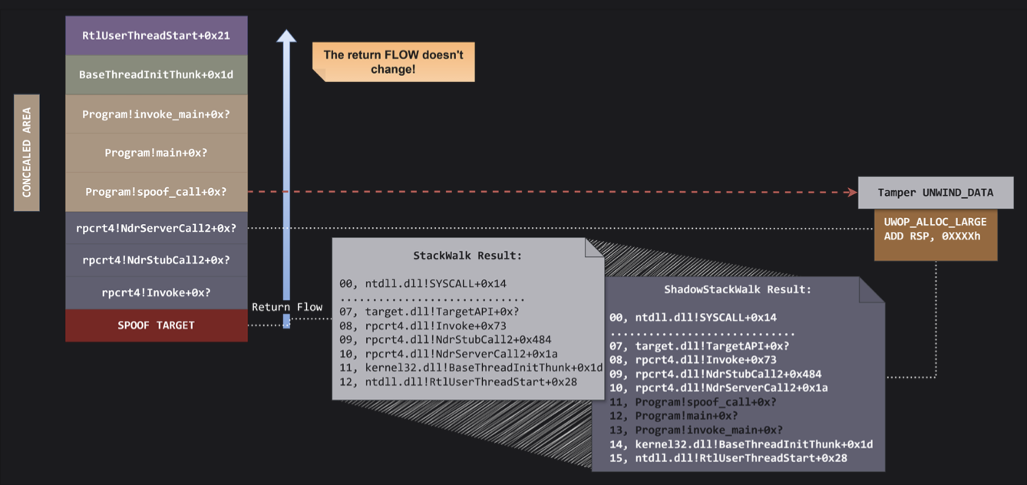Click the Tamper UNWIND_DATA box

click(935, 193)
